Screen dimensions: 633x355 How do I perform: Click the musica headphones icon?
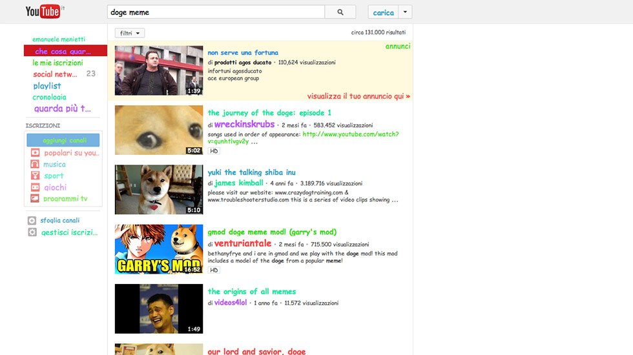point(35,165)
